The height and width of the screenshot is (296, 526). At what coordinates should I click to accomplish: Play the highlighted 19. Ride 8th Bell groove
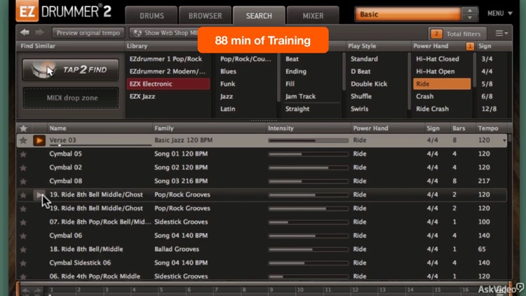pyautogui.click(x=39, y=195)
